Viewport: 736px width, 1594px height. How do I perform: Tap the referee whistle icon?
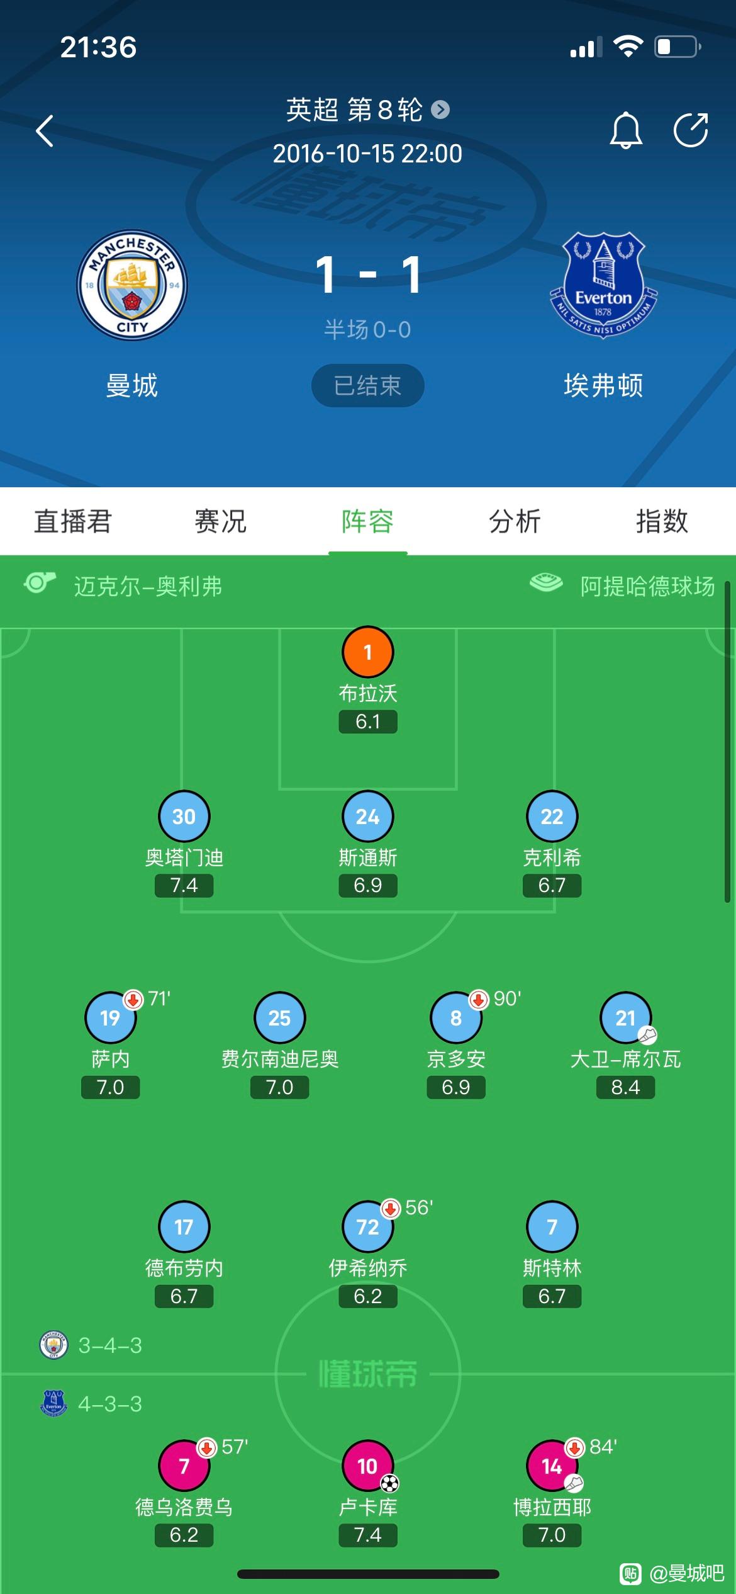(40, 582)
